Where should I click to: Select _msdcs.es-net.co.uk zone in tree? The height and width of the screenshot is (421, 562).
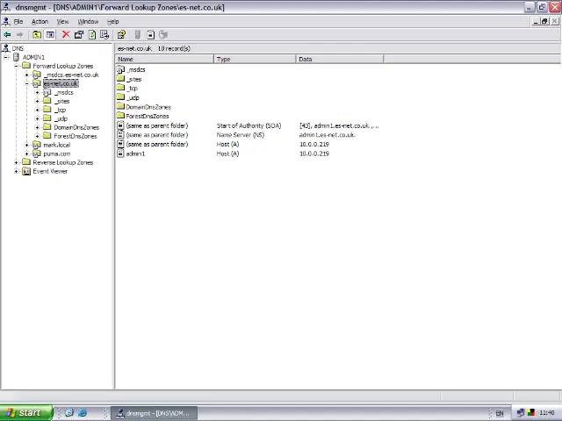click(71, 75)
